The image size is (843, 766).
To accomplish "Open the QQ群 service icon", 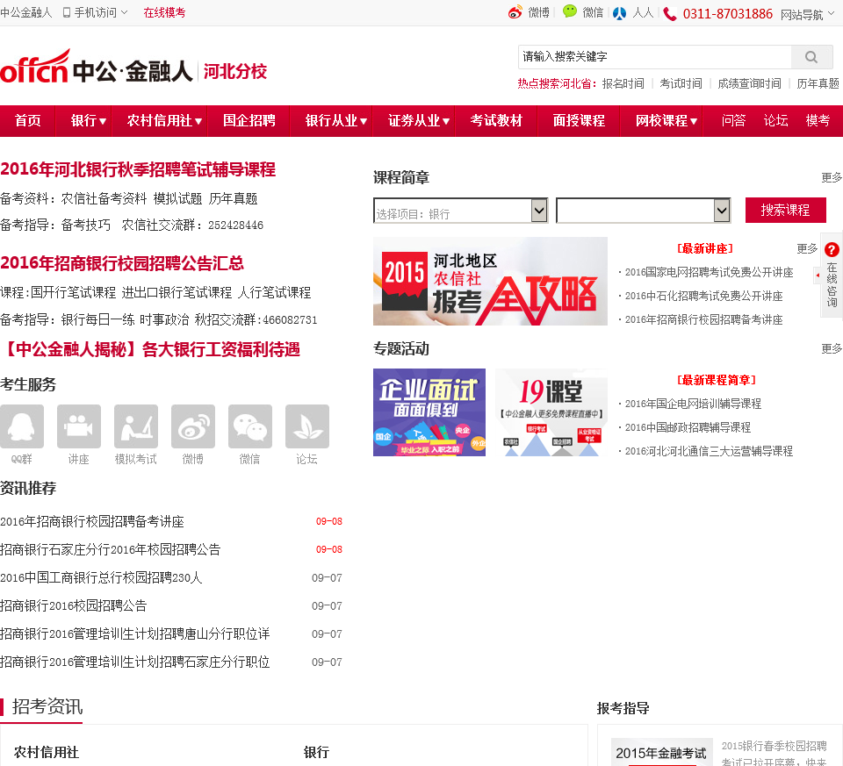I will 22,426.
